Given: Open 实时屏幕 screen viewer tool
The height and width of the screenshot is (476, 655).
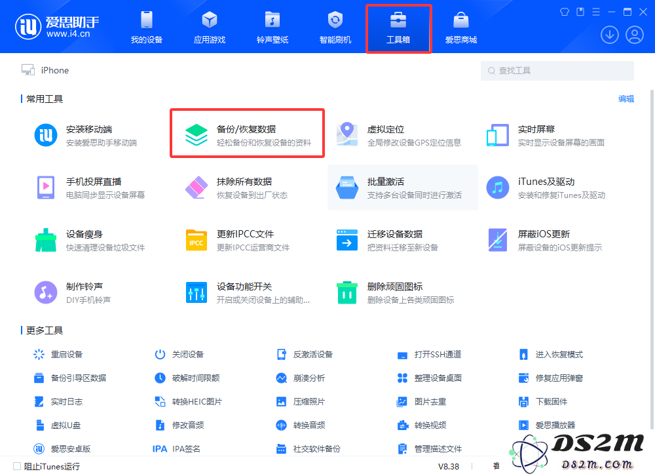Looking at the screenshot, I should pos(546,135).
